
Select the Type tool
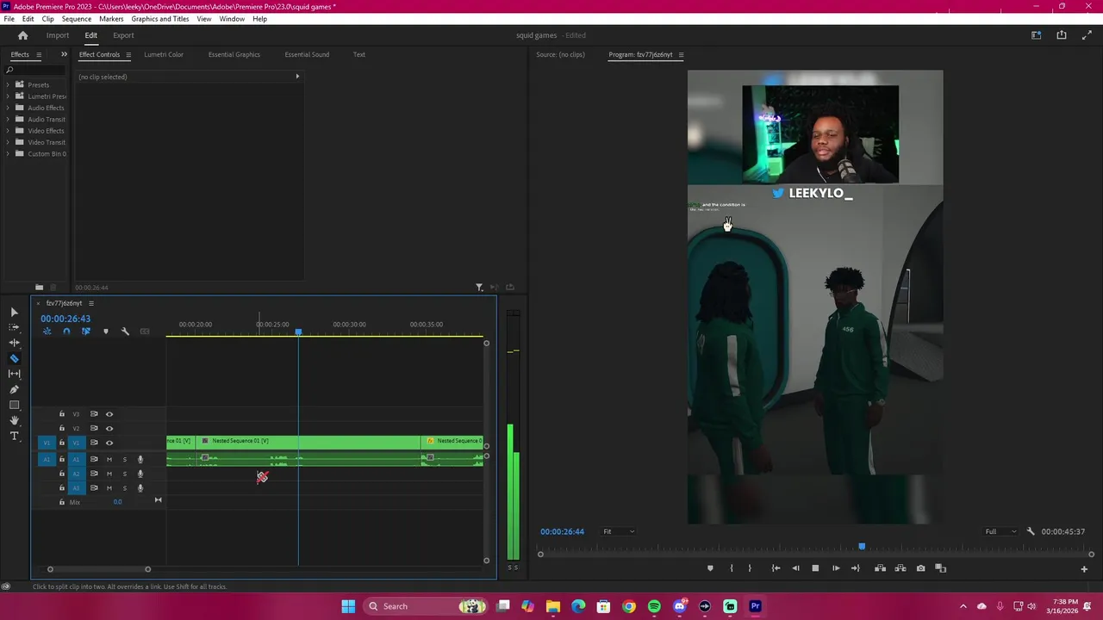14,436
